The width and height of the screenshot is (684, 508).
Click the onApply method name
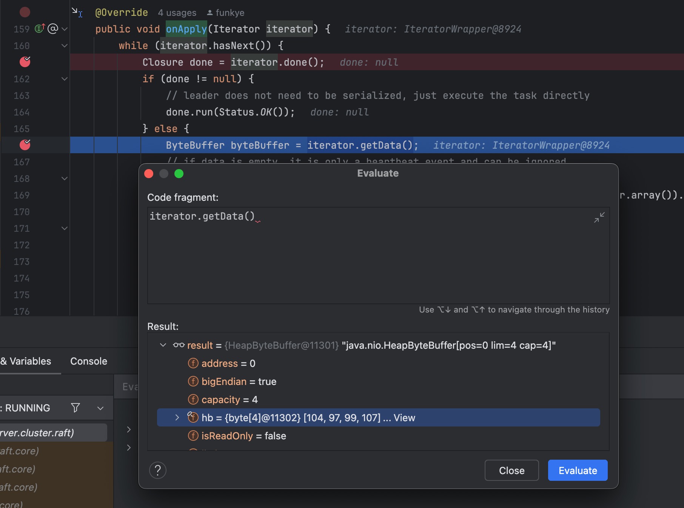186,29
